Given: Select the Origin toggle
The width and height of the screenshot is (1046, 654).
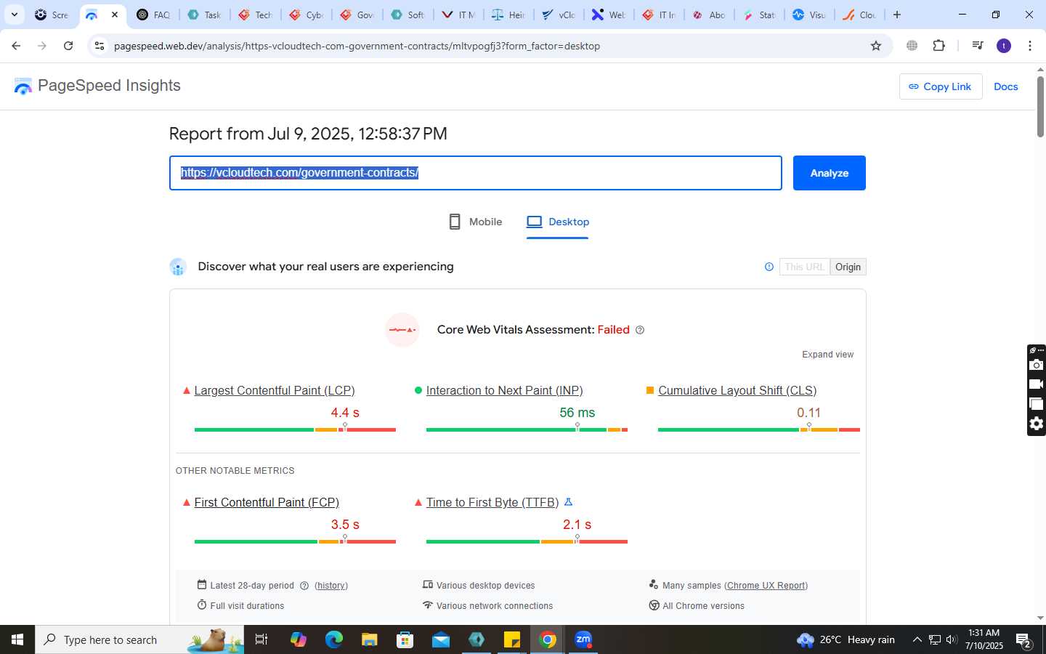Looking at the screenshot, I should click(x=848, y=267).
